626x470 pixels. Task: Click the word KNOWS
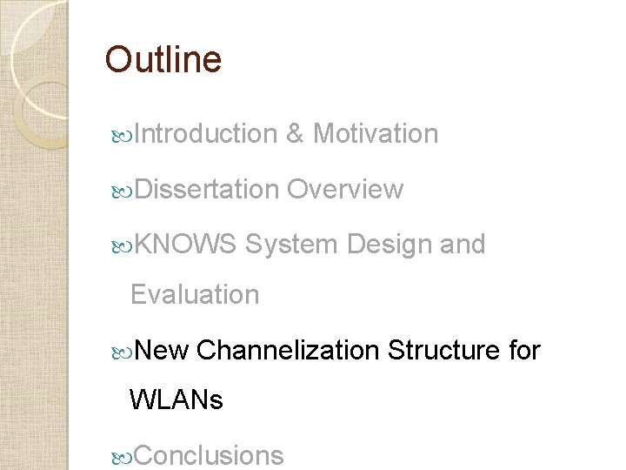(x=186, y=245)
